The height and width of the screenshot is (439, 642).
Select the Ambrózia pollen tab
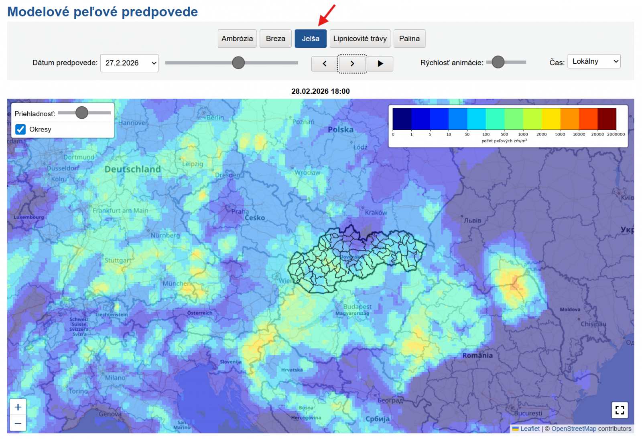(x=237, y=38)
